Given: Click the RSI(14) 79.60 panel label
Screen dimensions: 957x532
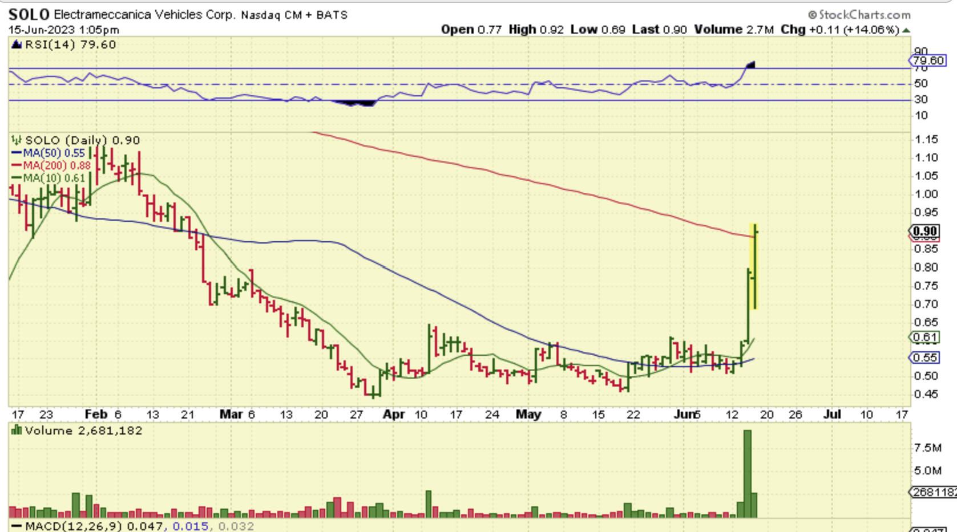Looking at the screenshot, I should point(70,44).
